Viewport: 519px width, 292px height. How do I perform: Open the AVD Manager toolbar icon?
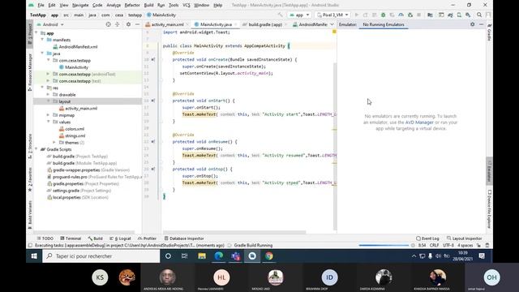coord(459,15)
